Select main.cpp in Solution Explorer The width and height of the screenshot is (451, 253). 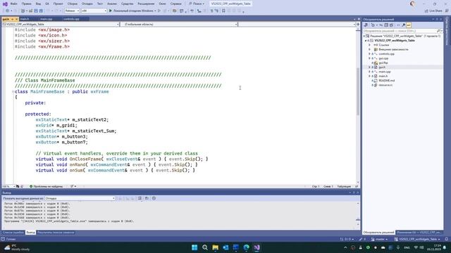385,72
